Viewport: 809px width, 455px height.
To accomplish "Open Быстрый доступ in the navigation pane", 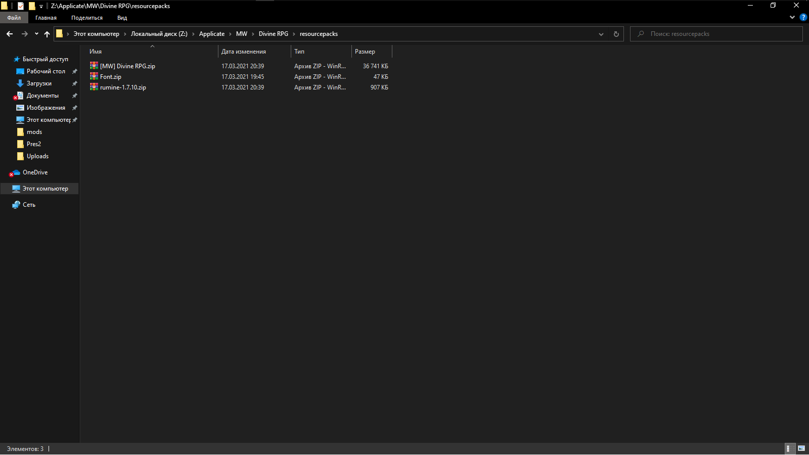I will click(x=46, y=59).
